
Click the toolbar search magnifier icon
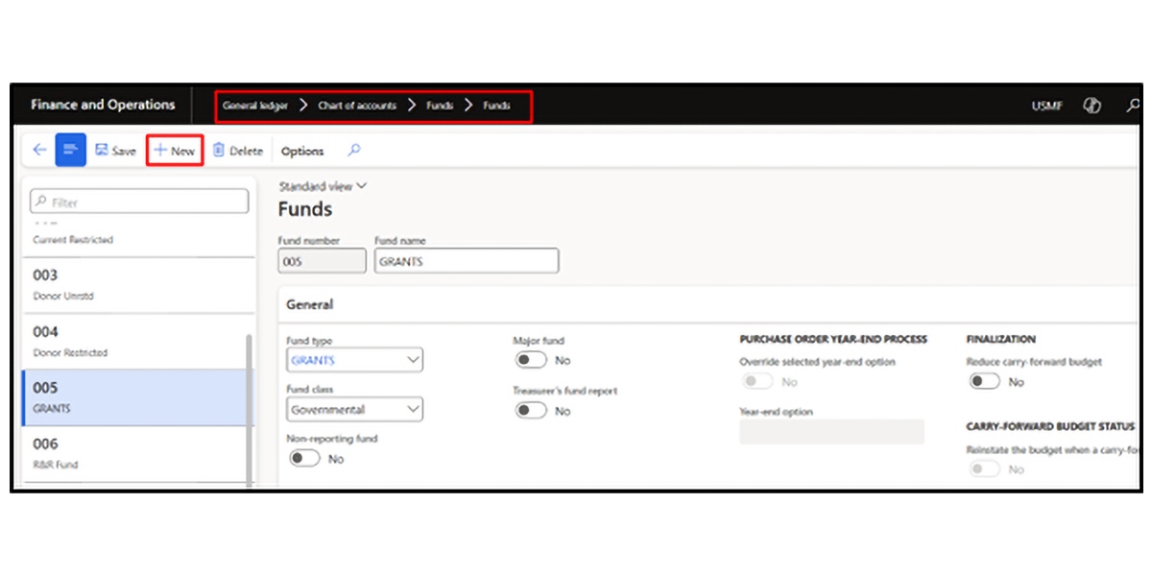[354, 151]
